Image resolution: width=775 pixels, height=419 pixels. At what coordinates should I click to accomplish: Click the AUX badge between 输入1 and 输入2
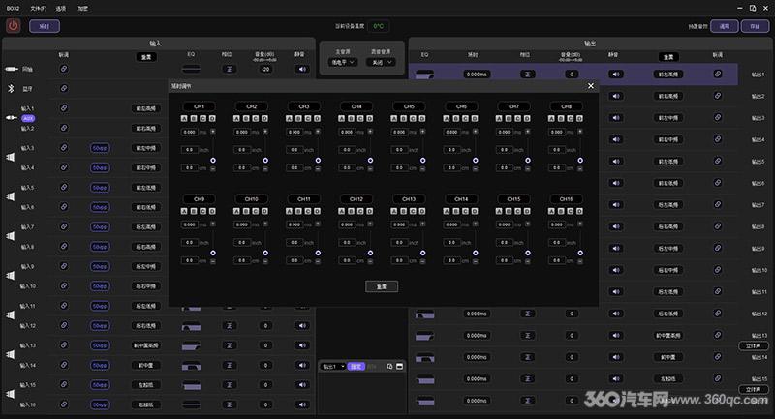[x=28, y=118]
